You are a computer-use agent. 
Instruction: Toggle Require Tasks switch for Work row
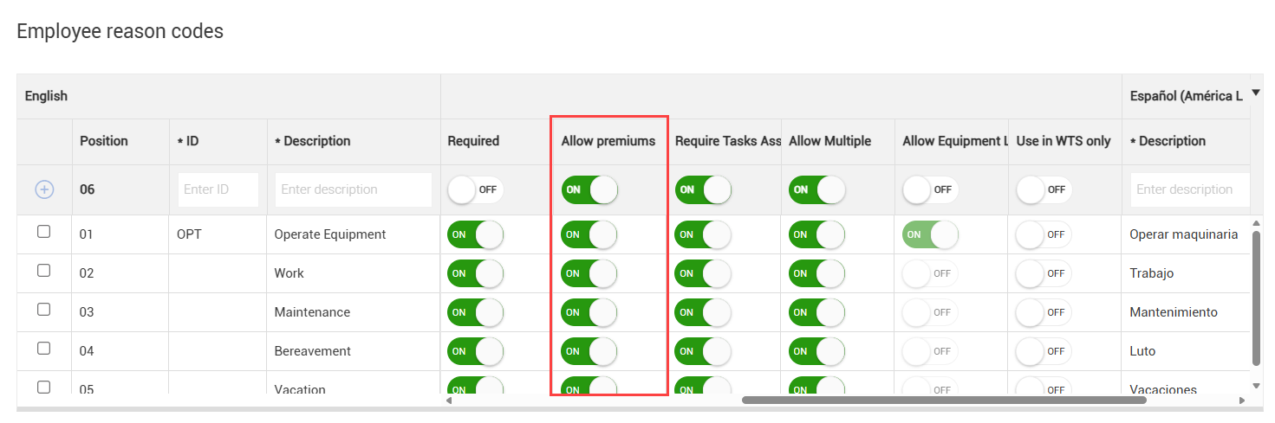pyautogui.click(x=703, y=273)
